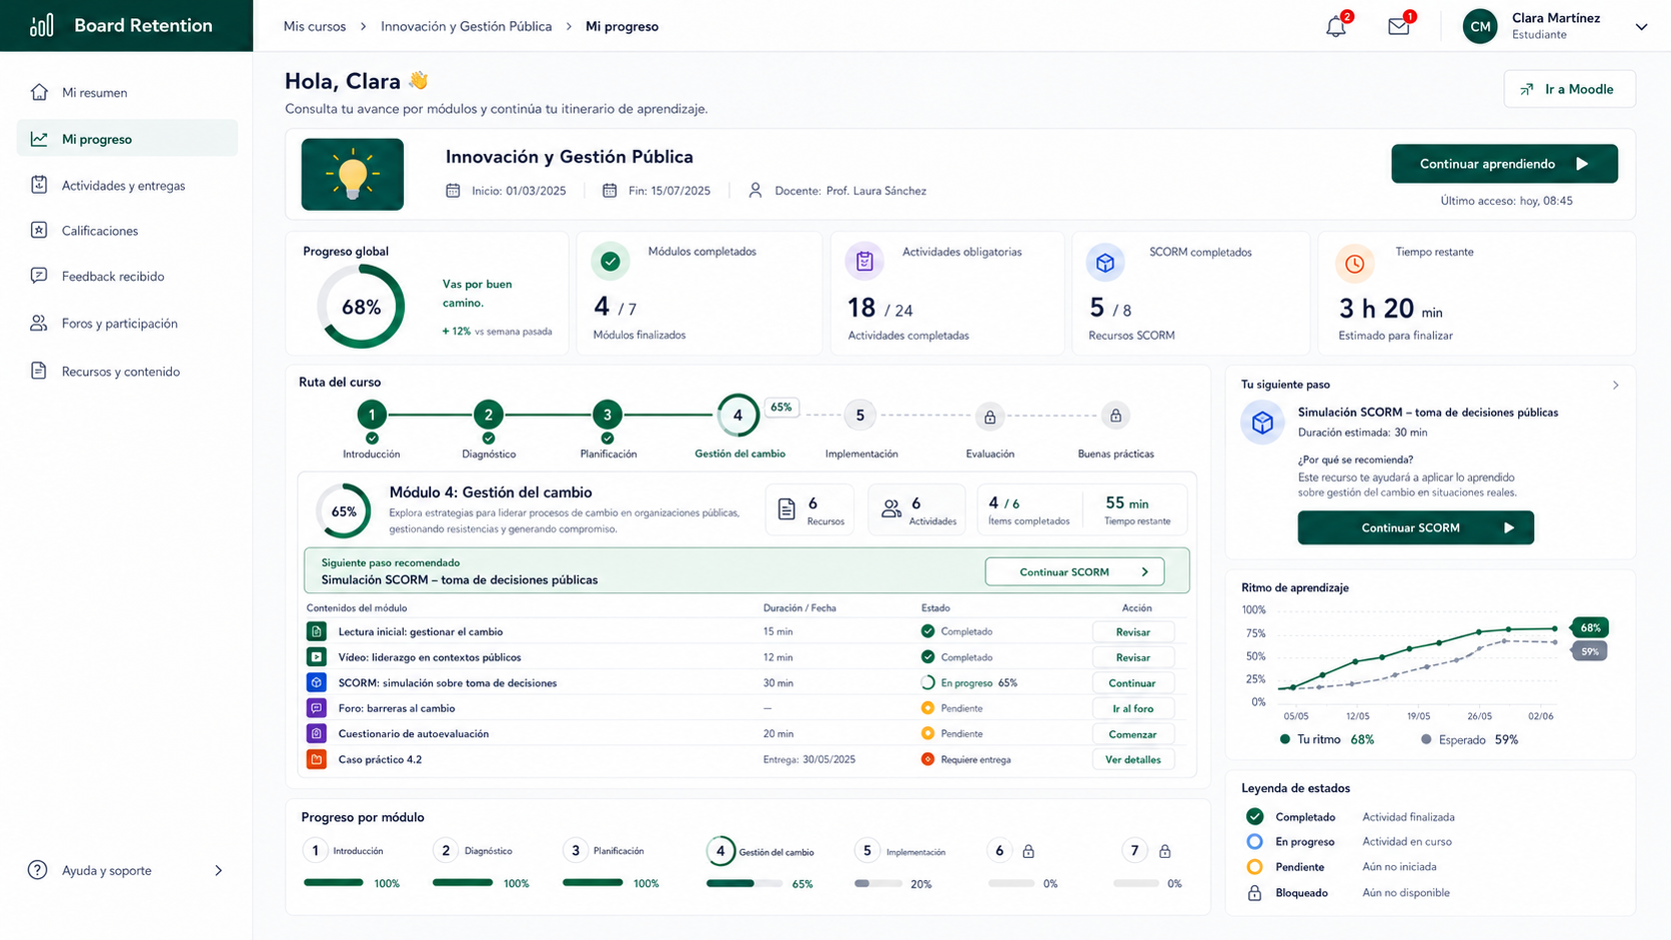Open Recursos y contenido in the sidebar

click(x=127, y=371)
